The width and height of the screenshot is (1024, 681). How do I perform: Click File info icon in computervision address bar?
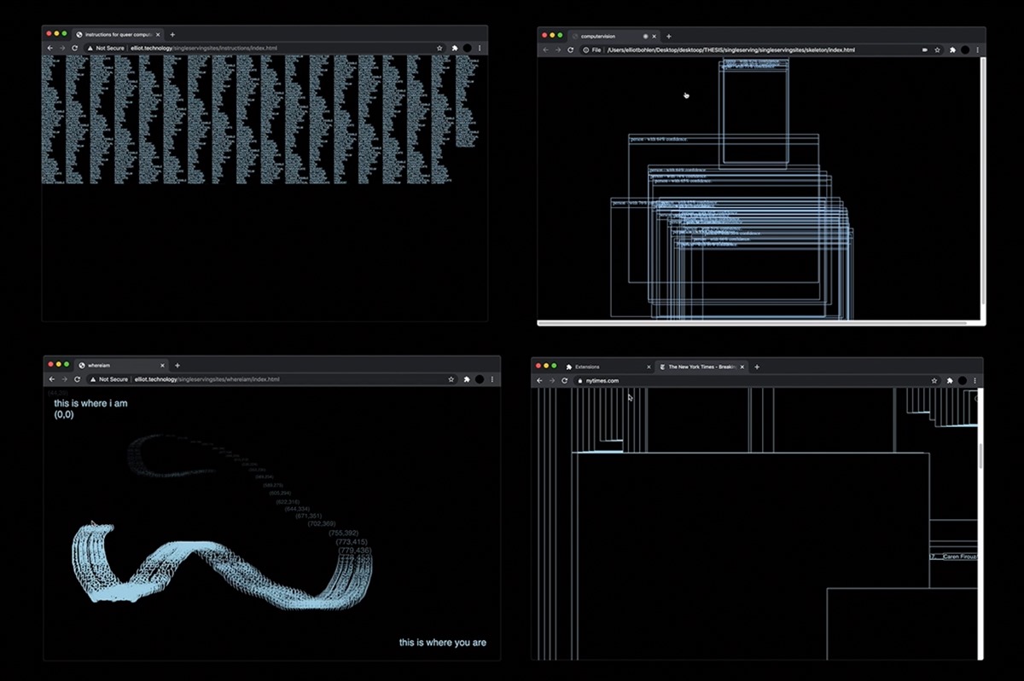pyautogui.click(x=585, y=50)
